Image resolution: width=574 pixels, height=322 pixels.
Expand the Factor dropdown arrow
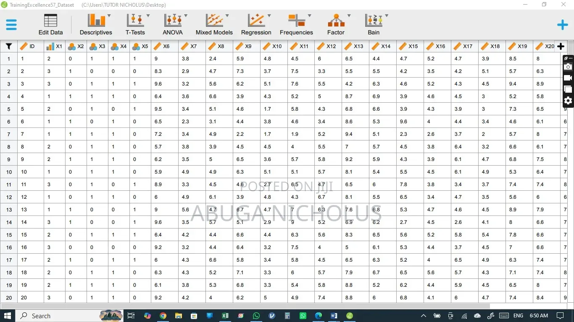[x=349, y=16]
